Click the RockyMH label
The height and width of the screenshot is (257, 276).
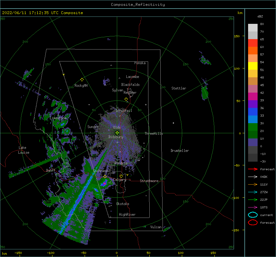point(81,86)
